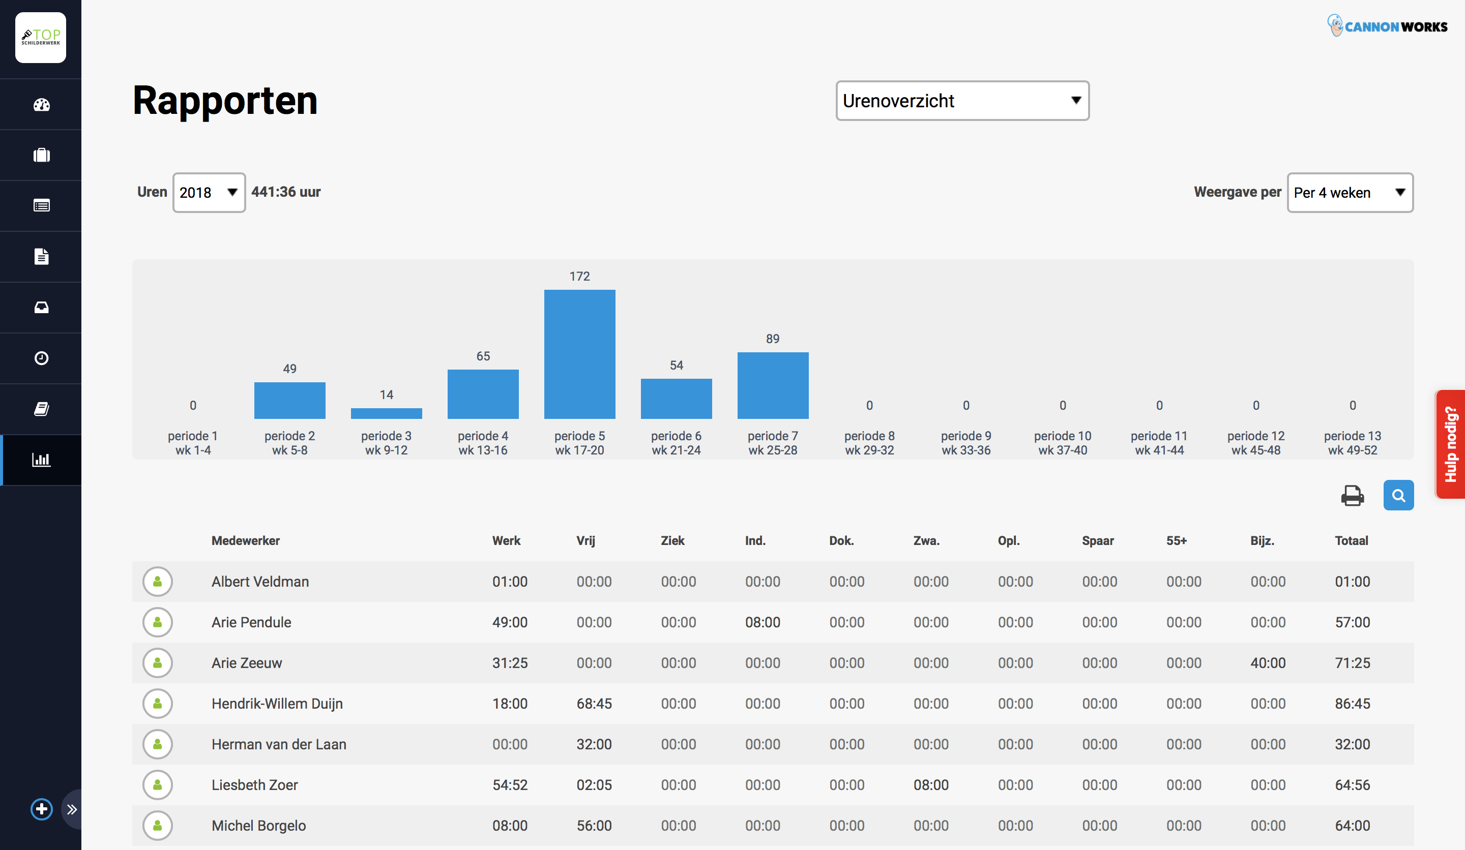Open employee Hendrik-Willem Duijn
This screenshot has width=1465, height=850.
coord(277,704)
